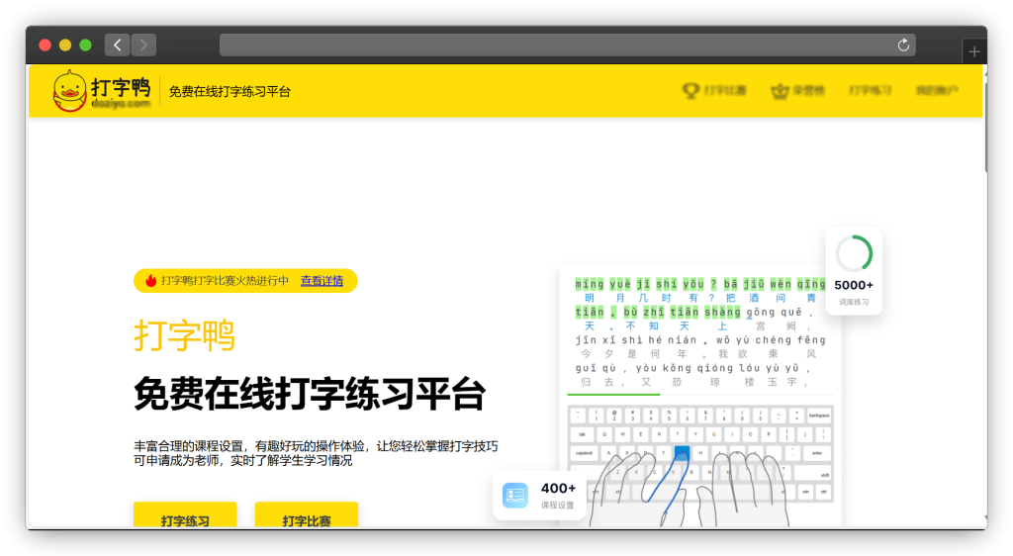Open 打字练习 in the top navigation
The height and width of the screenshot is (556, 1013).
click(870, 91)
